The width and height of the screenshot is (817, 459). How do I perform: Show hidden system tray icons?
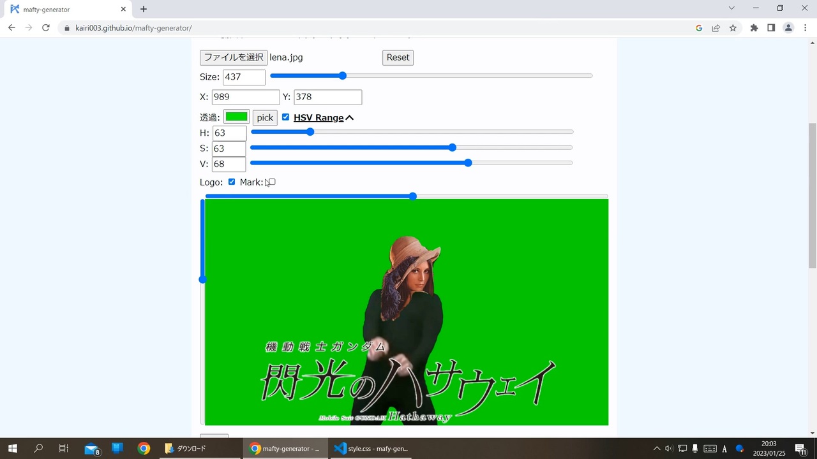click(x=656, y=448)
